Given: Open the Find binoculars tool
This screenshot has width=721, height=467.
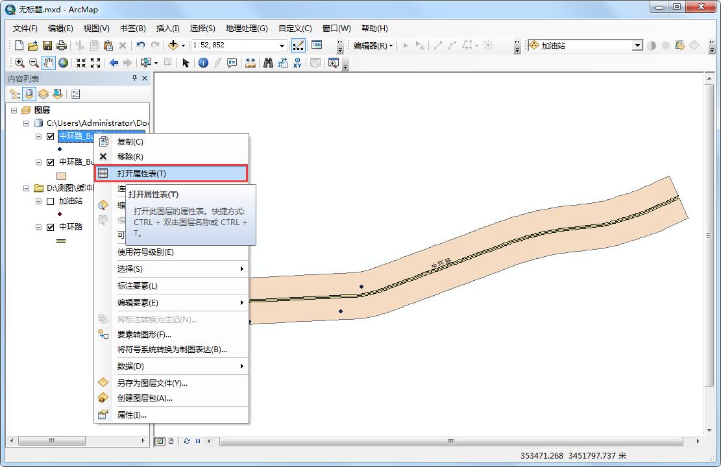Looking at the screenshot, I should click(x=269, y=63).
